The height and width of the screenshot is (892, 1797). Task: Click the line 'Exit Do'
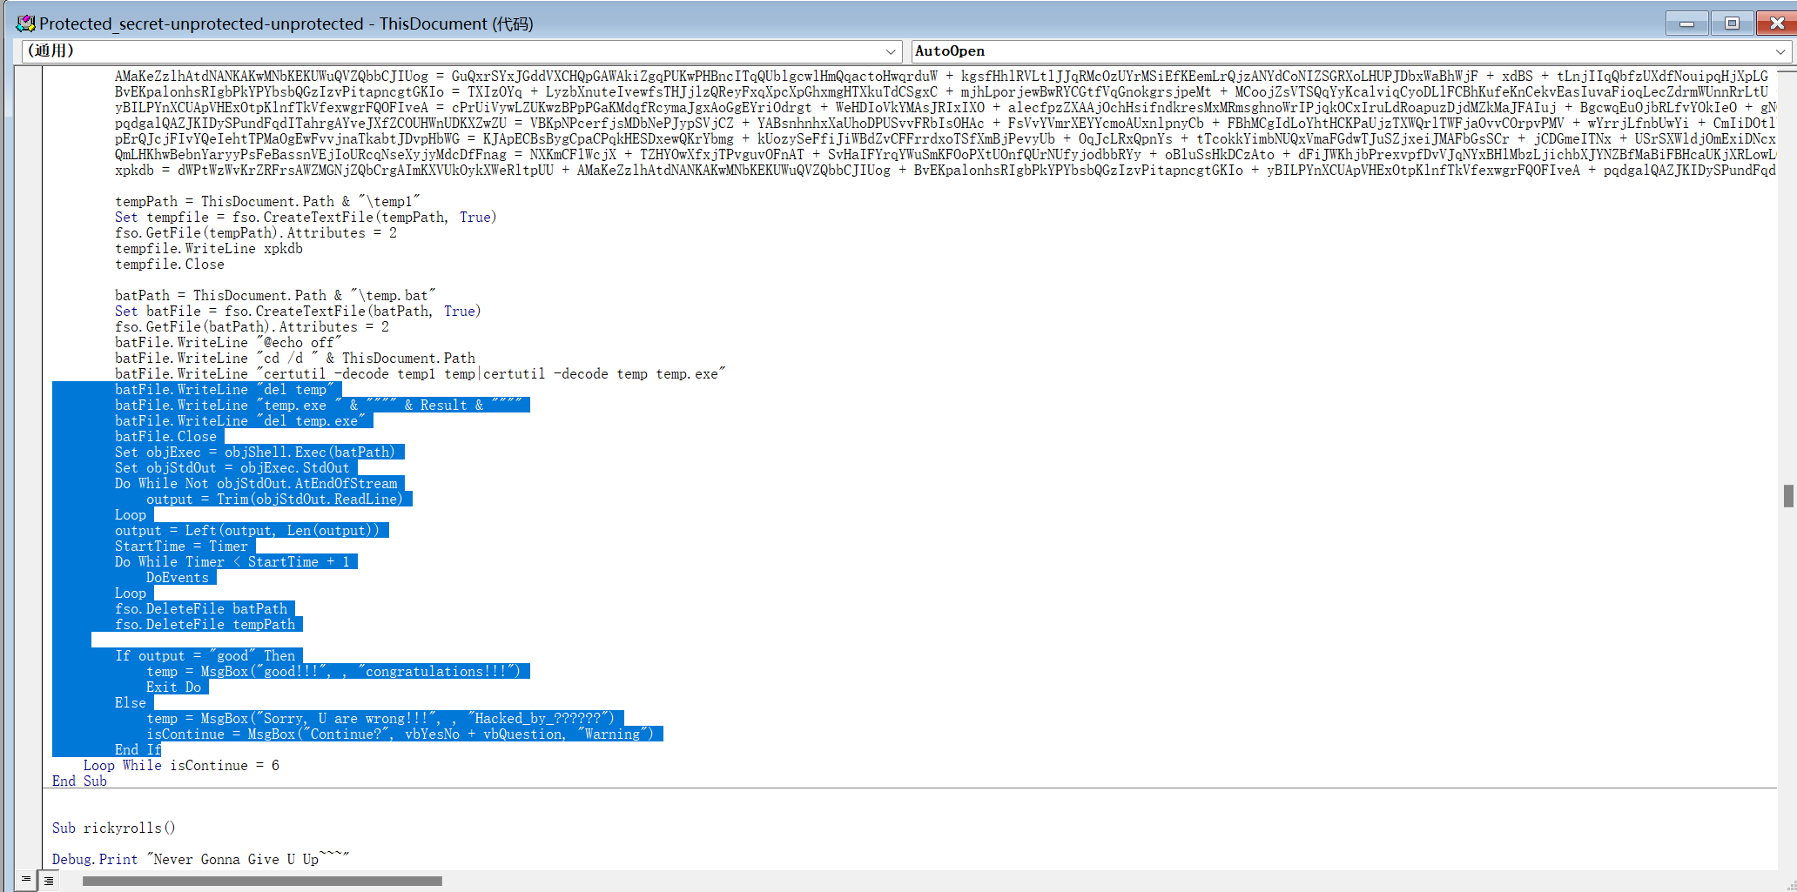tap(173, 687)
